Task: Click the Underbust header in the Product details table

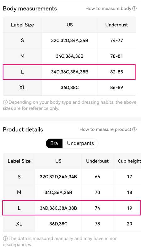Action: 97,161
